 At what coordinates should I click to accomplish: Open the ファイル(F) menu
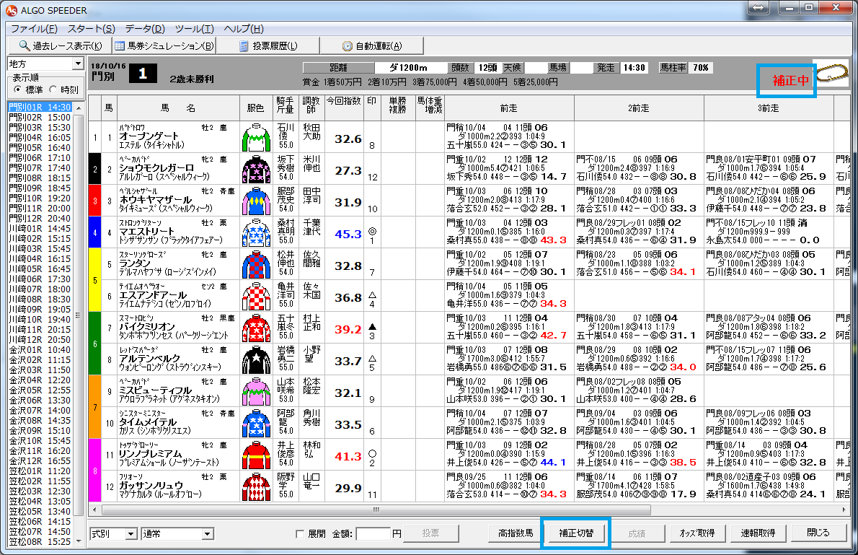[x=34, y=28]
